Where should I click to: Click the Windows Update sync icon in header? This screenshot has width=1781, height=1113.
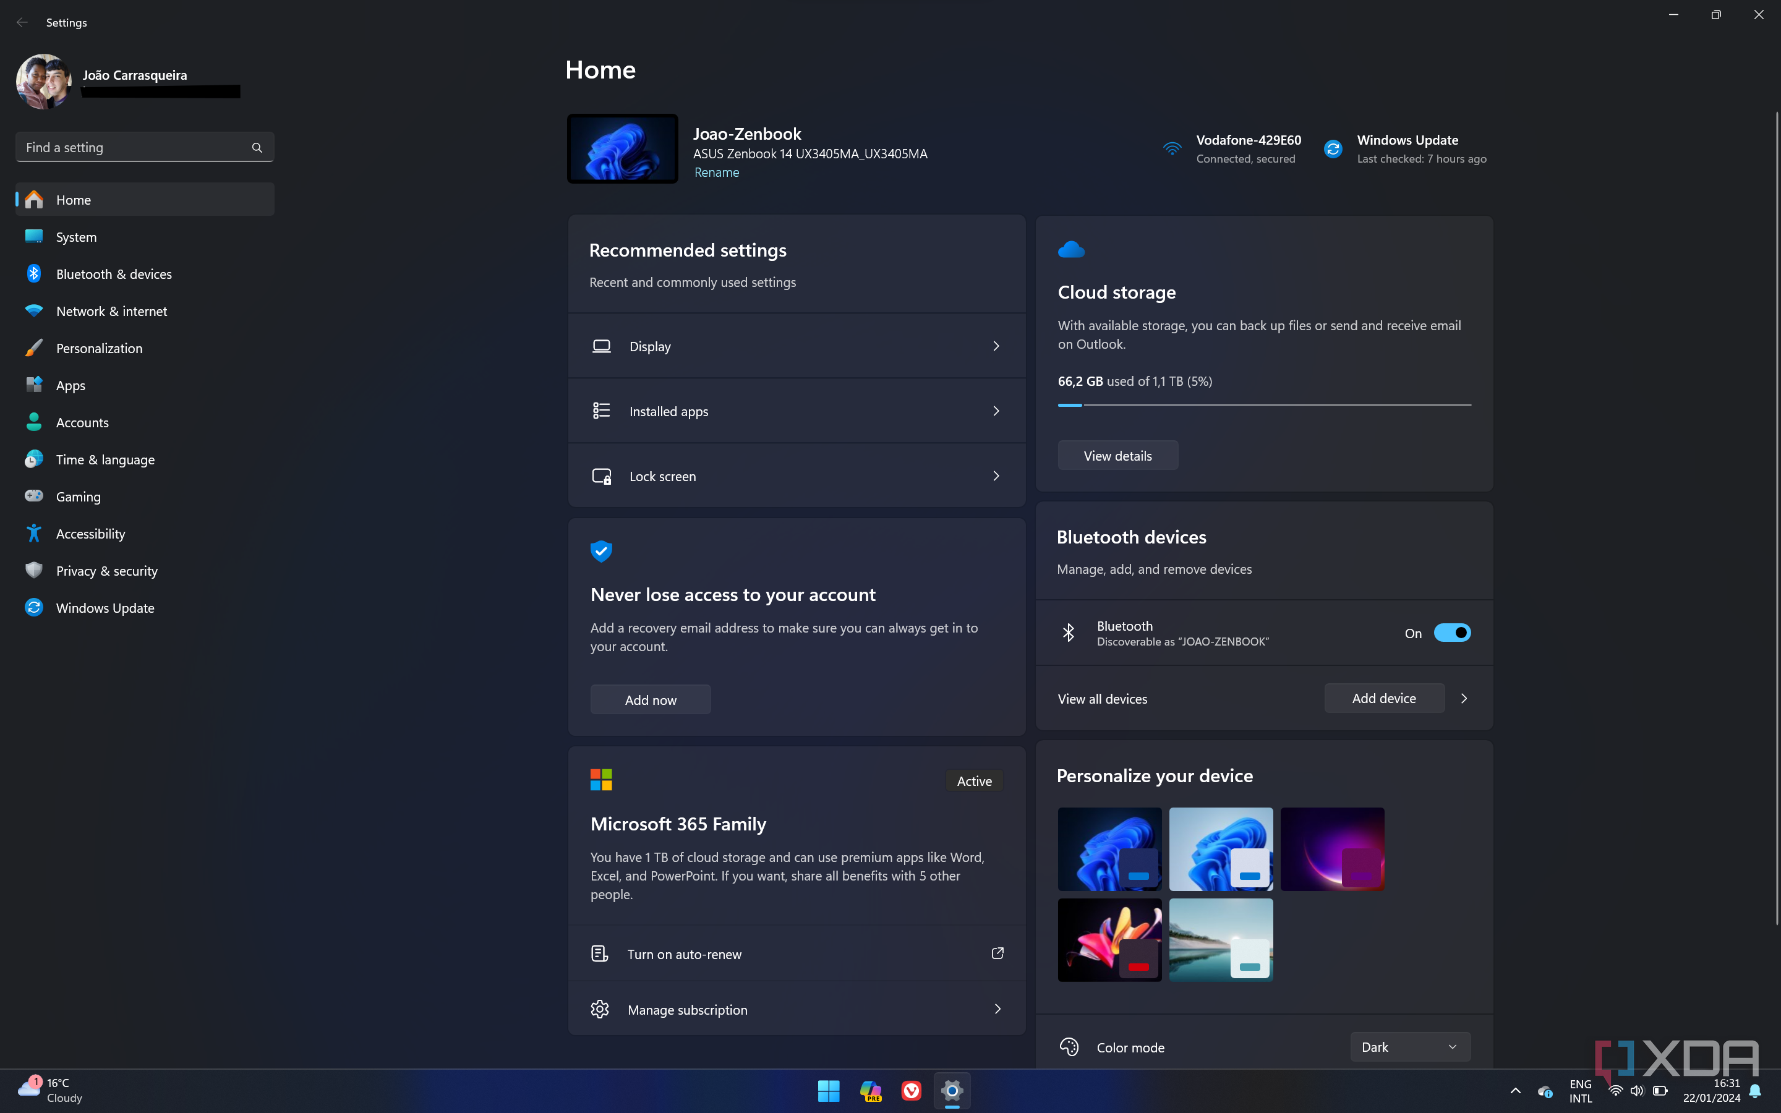(1333, 148)
